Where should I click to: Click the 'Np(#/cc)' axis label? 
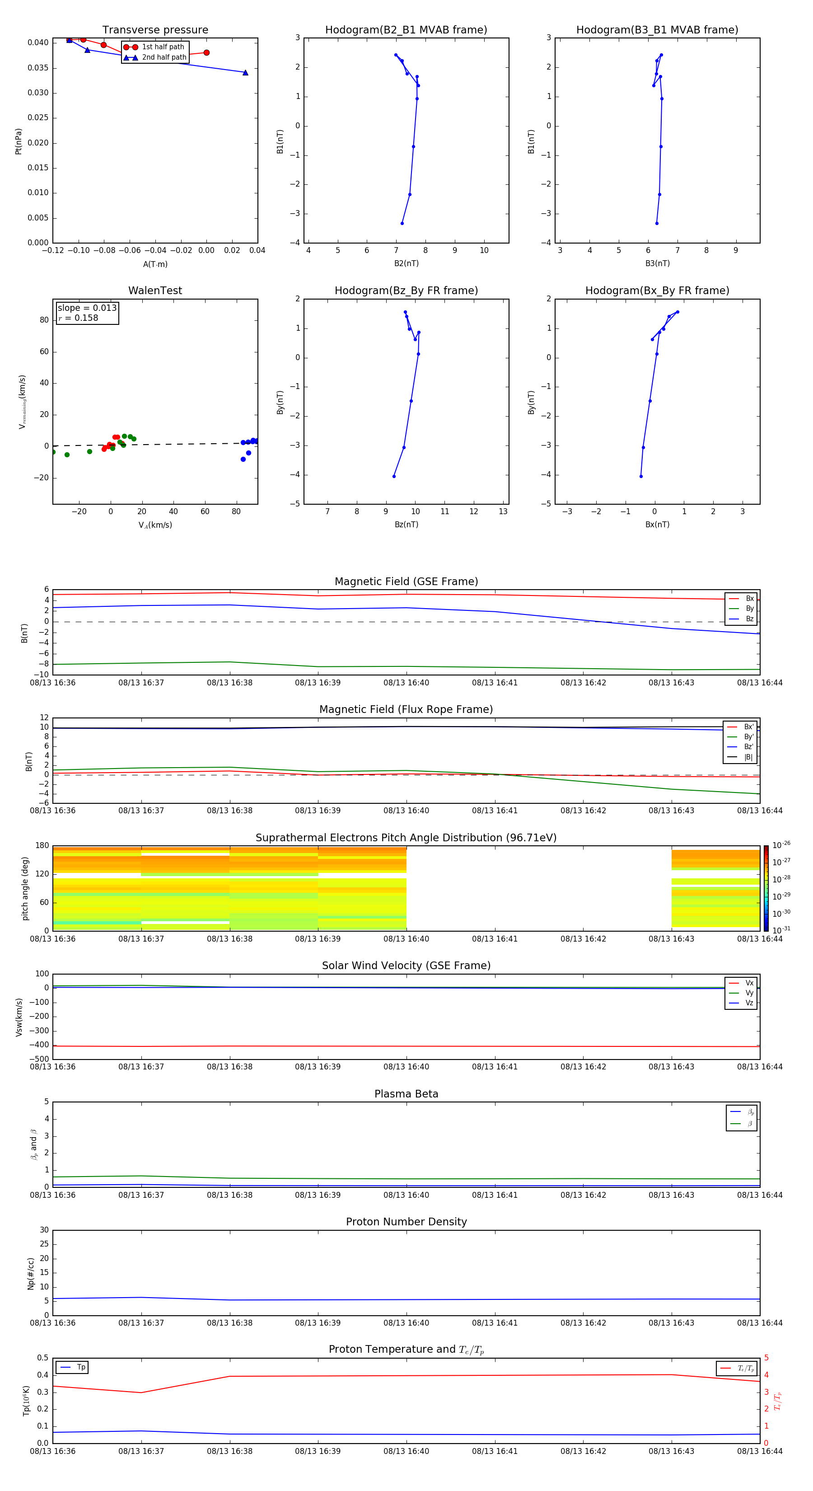[x=31, y=1273]
